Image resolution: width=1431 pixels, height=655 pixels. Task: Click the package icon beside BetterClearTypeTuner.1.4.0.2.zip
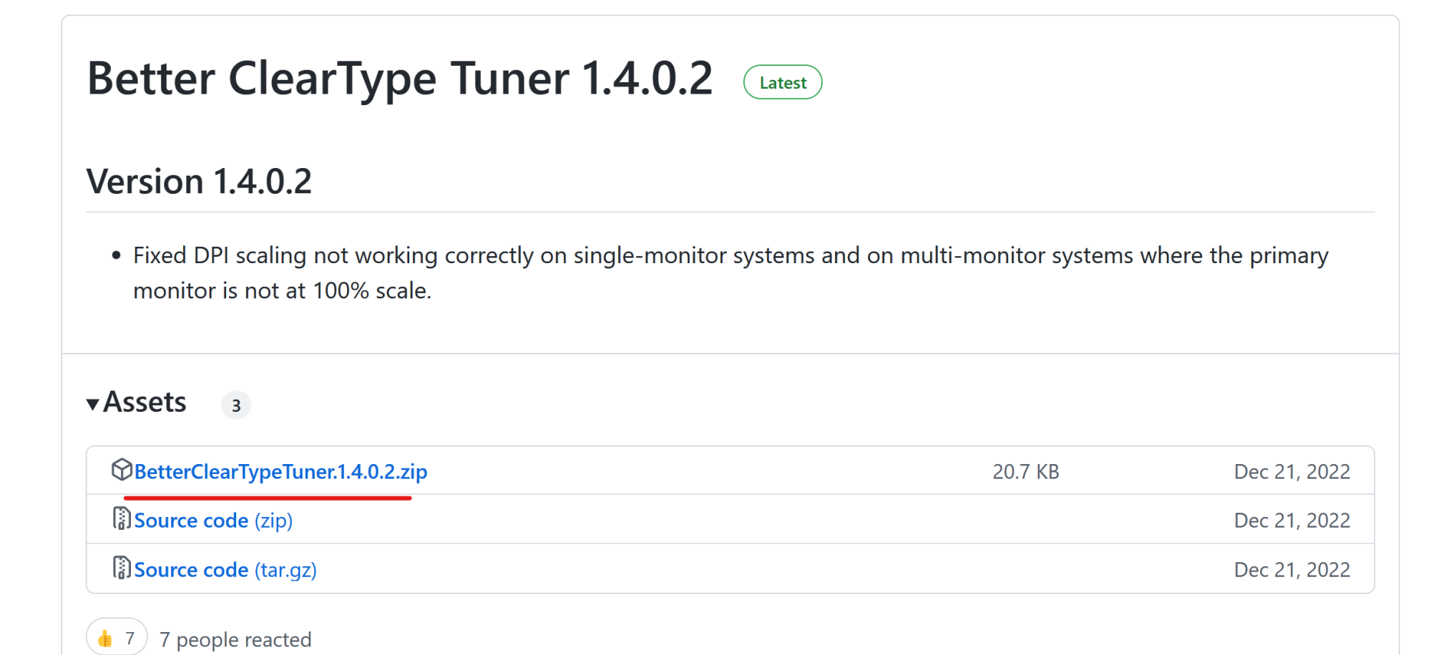click(x=122, y=470)
